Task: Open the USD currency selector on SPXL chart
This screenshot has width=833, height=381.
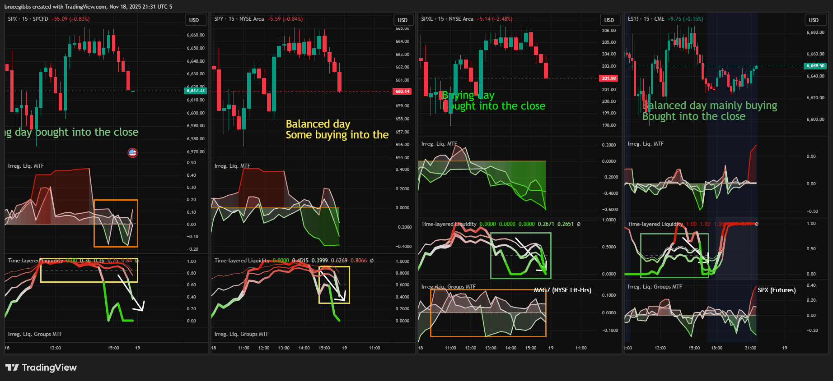Action: click(609, 20)
